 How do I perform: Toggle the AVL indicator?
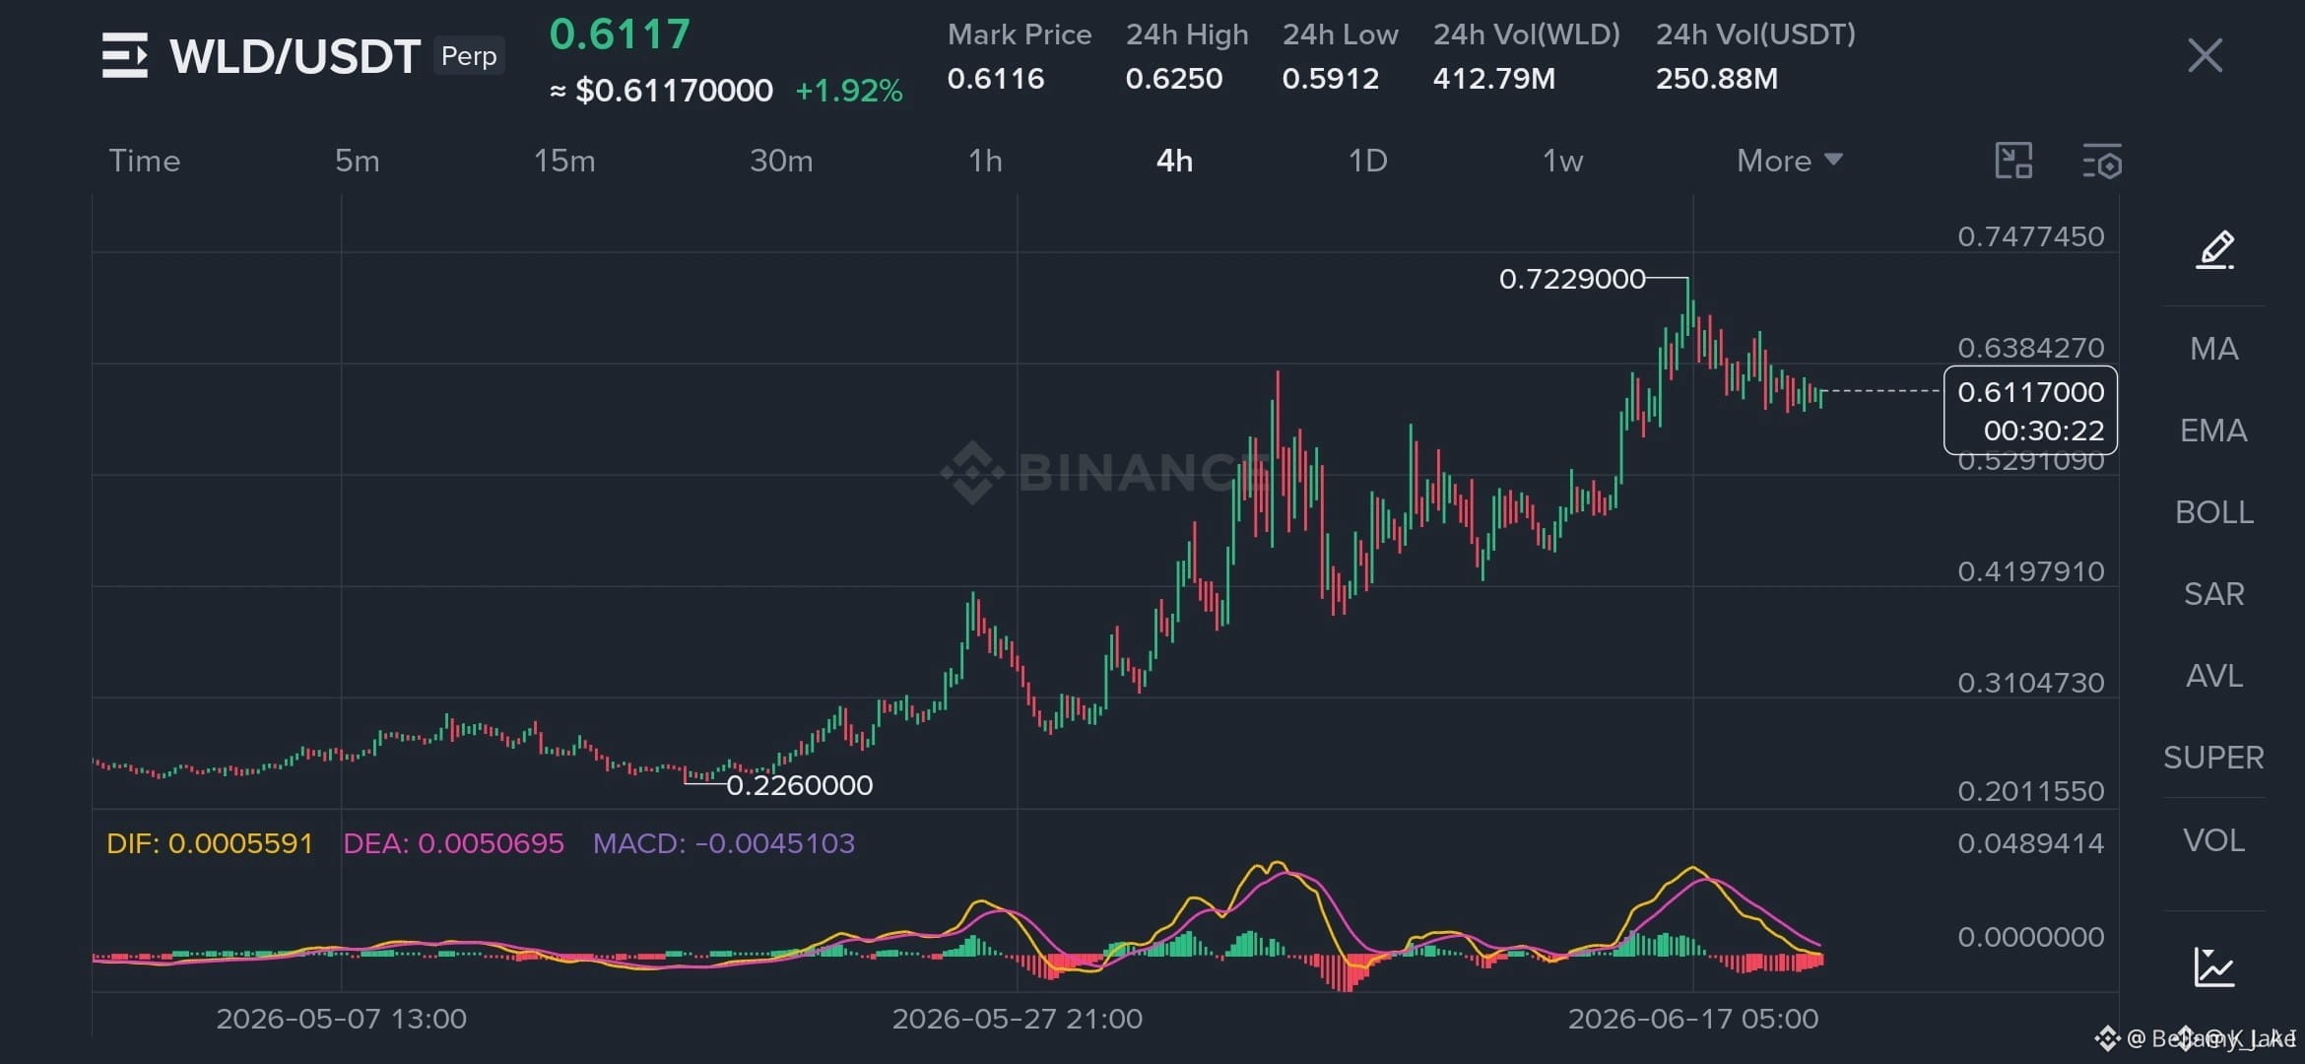click(2214, 676)
